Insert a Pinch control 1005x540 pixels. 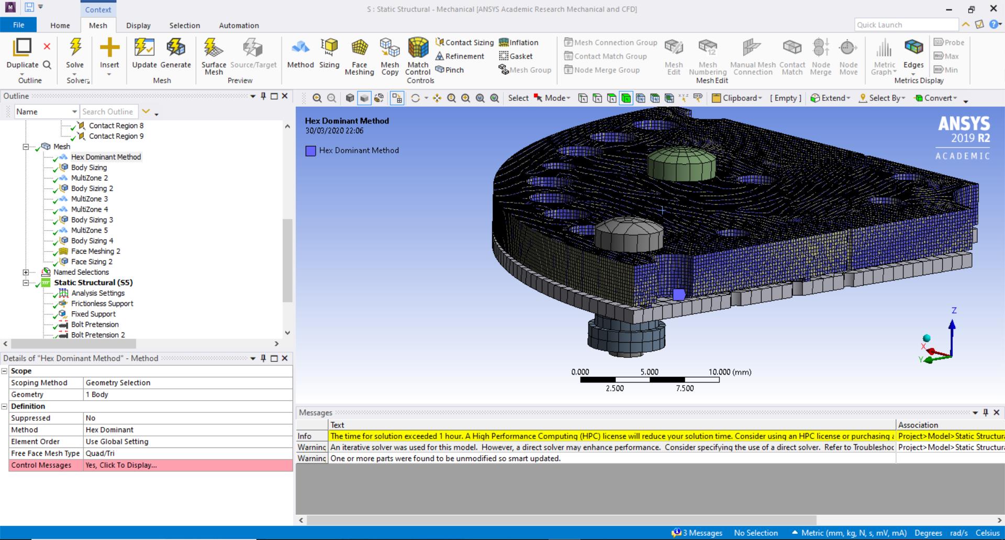450,70
